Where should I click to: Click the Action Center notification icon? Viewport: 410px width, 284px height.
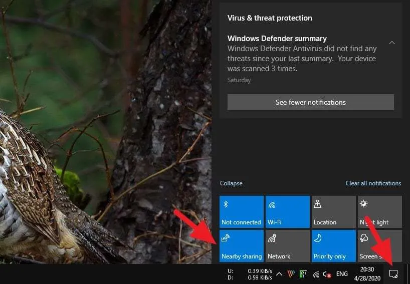(x=393, y=274)
